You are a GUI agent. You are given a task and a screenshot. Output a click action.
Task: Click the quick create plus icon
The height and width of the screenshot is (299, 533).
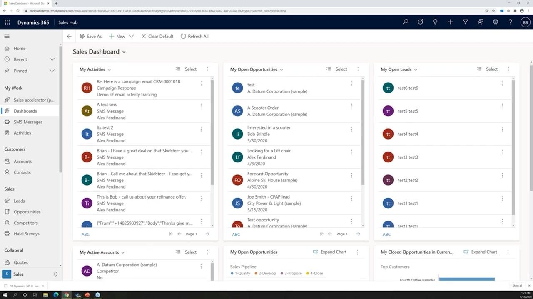point(451,22)
